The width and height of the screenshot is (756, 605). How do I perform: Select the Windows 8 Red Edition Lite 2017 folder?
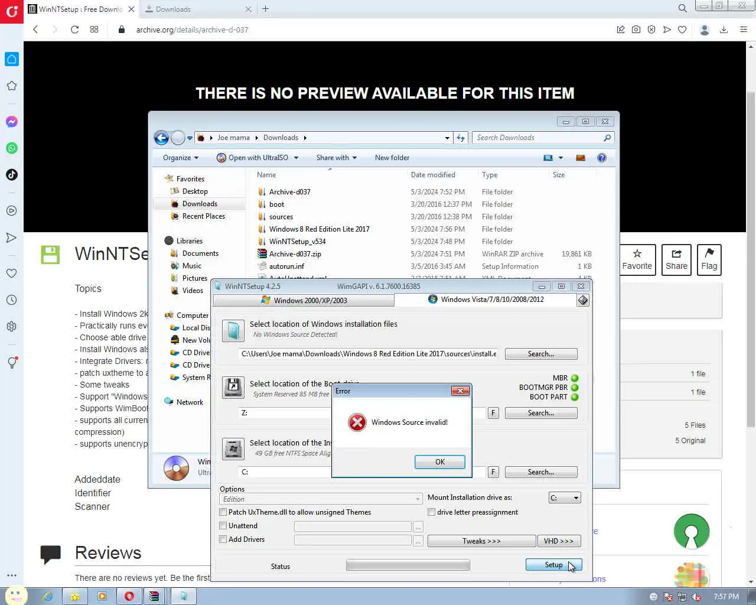coord(319,229)
